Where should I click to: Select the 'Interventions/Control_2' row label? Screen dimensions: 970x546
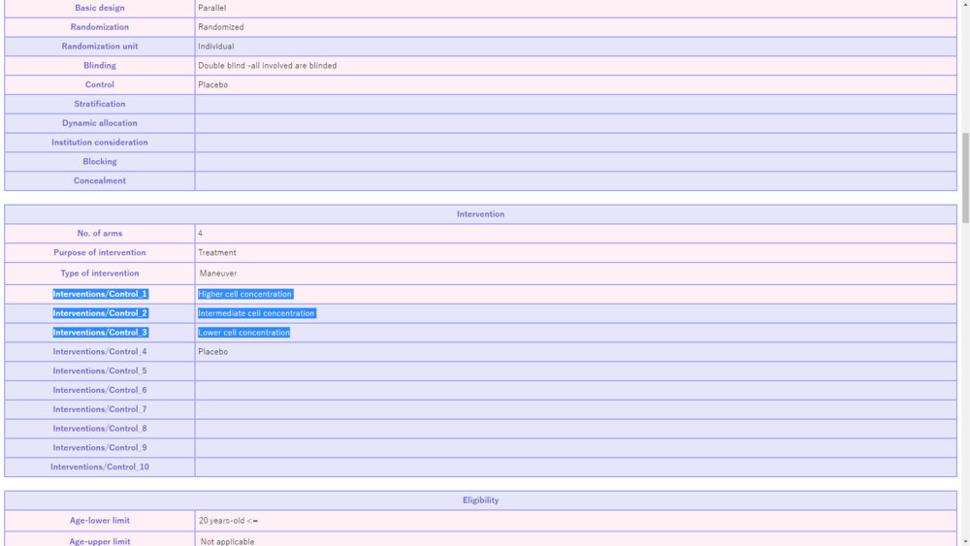coord(100,313)
